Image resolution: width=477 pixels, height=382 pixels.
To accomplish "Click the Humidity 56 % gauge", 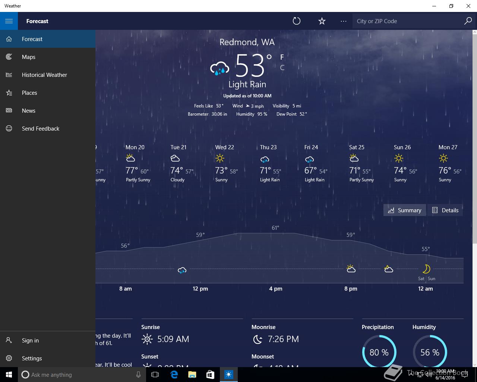I will click(x=430, y=352).
